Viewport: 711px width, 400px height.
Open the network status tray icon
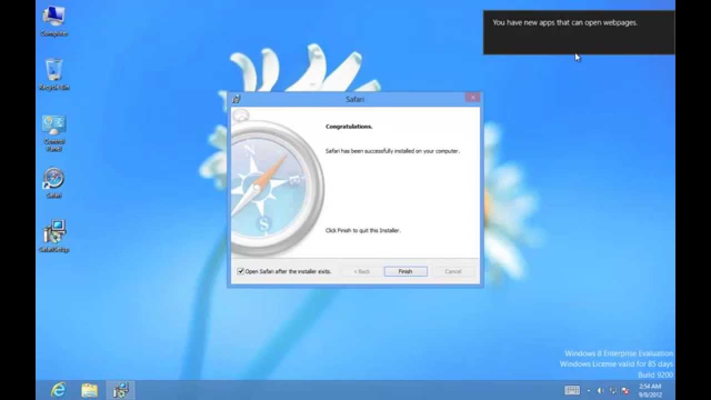point(613,391)
